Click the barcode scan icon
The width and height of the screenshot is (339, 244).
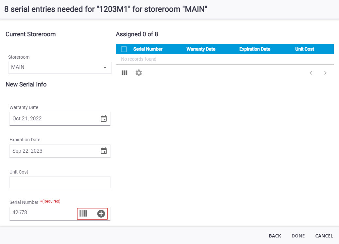click(83, 214)
